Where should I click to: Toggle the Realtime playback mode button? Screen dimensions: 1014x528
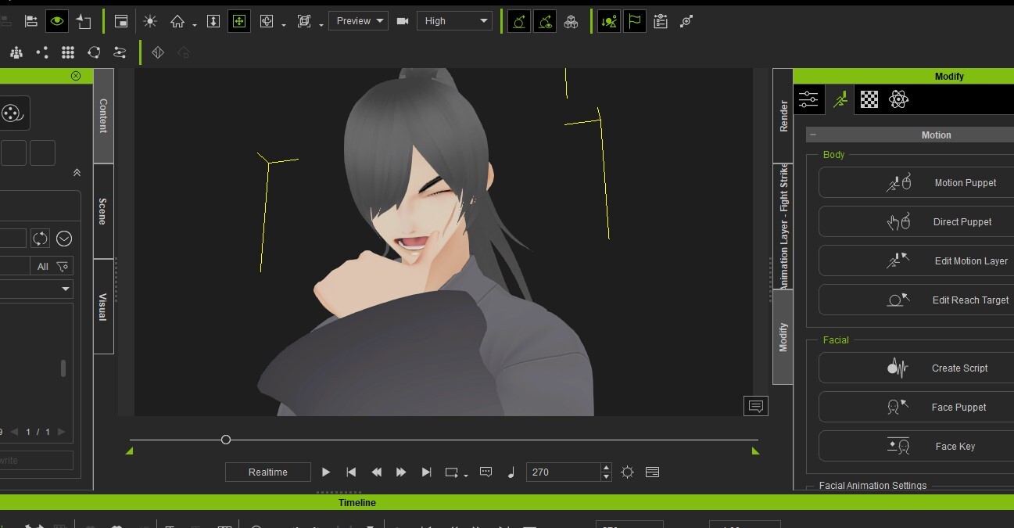pyautogui.click(x=268, y=472)
